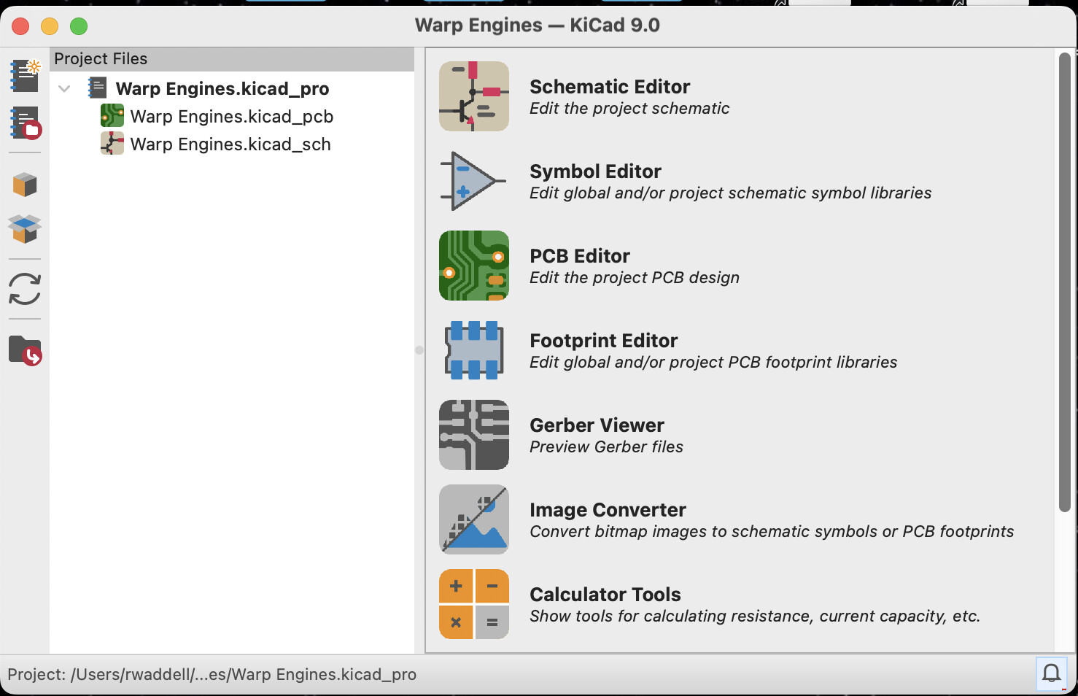Click the New Project icon in left toolbar
Screen dimensions: 1078x696
(x=25, y=76)
